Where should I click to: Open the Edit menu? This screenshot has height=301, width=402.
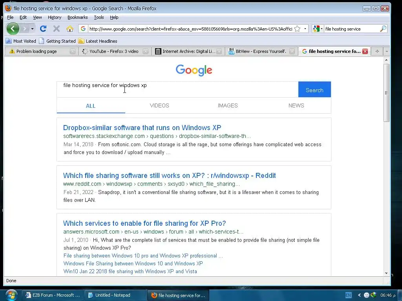coord(23,17)
